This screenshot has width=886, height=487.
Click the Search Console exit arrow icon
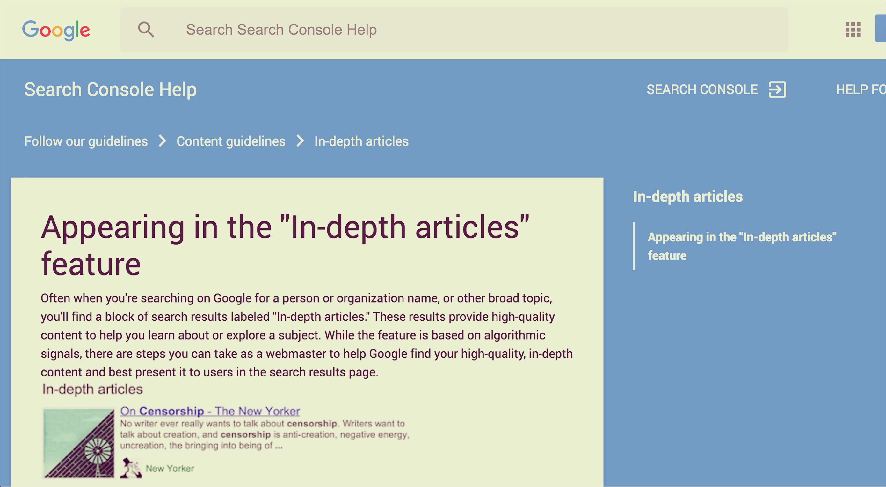tap(777, 90)
